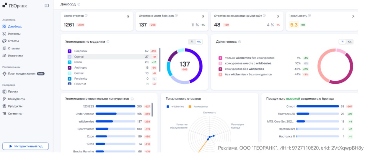Switch Упоминания по моделям to percent

pos(192,42)
